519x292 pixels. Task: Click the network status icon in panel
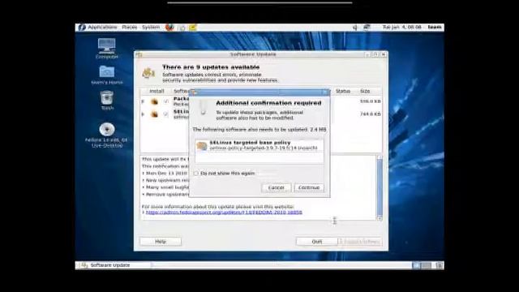click(367, 28)
